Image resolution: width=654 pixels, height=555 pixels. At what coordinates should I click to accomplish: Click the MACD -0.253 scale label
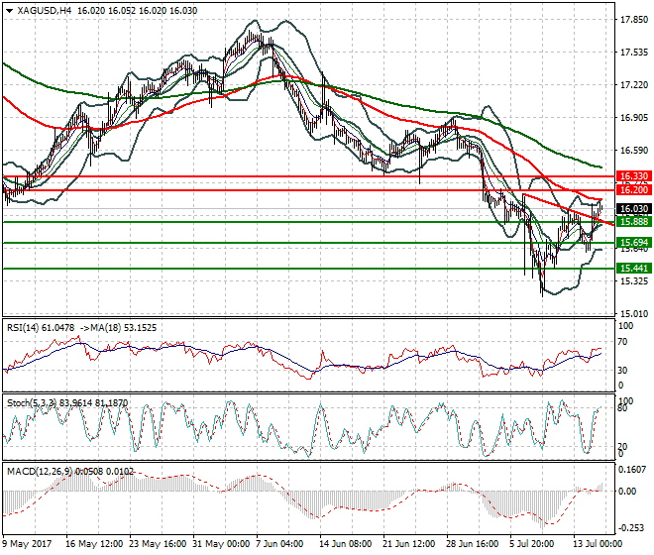tap(632, 528)
